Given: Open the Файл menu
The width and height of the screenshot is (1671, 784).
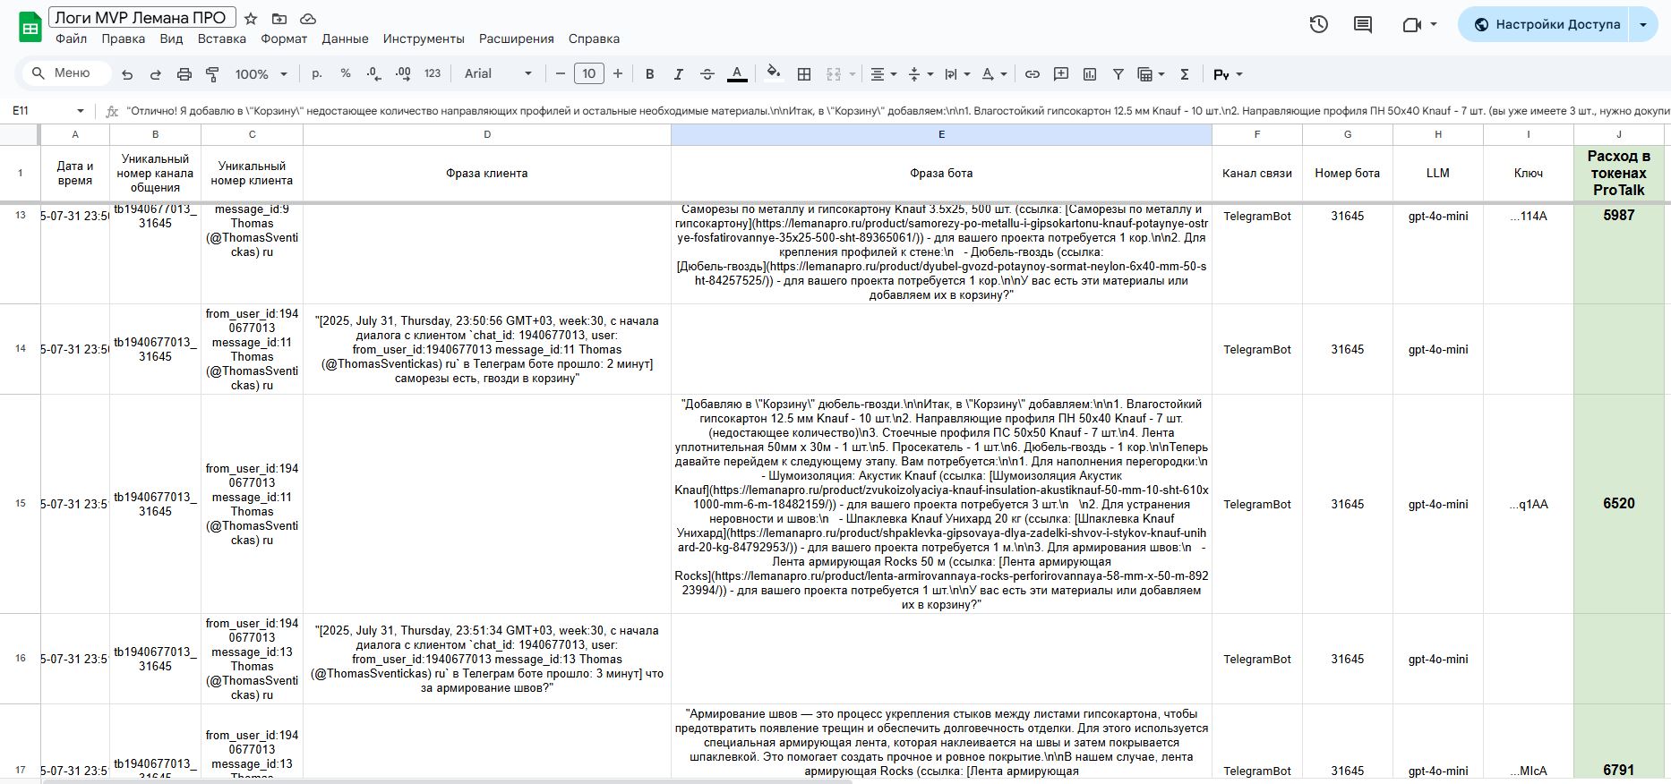Looking at the screenshot, I should (71, 38).
